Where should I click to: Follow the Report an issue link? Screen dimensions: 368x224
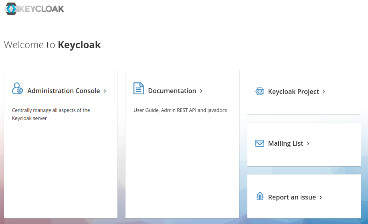tap(292, 197)
